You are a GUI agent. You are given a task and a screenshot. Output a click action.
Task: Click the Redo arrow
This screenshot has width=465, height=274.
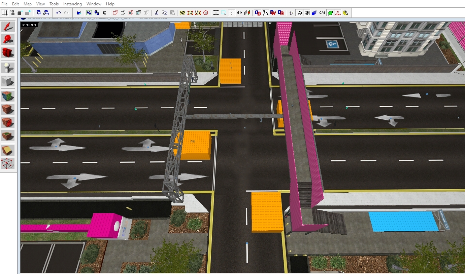tap(66, 13)
